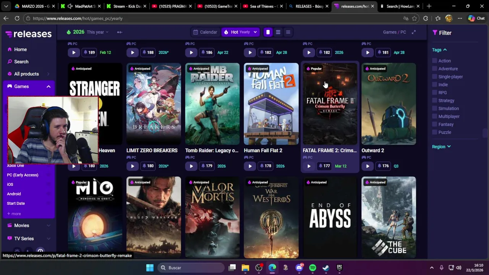Screen dimensions: 489x275
Task: Enable the Single-player tag filter
Action: [435, 77]
